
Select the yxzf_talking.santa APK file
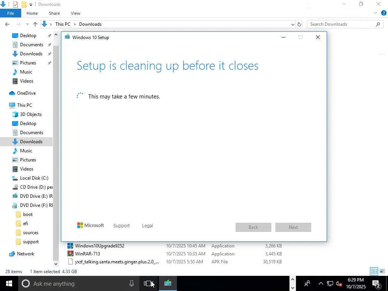117,262
